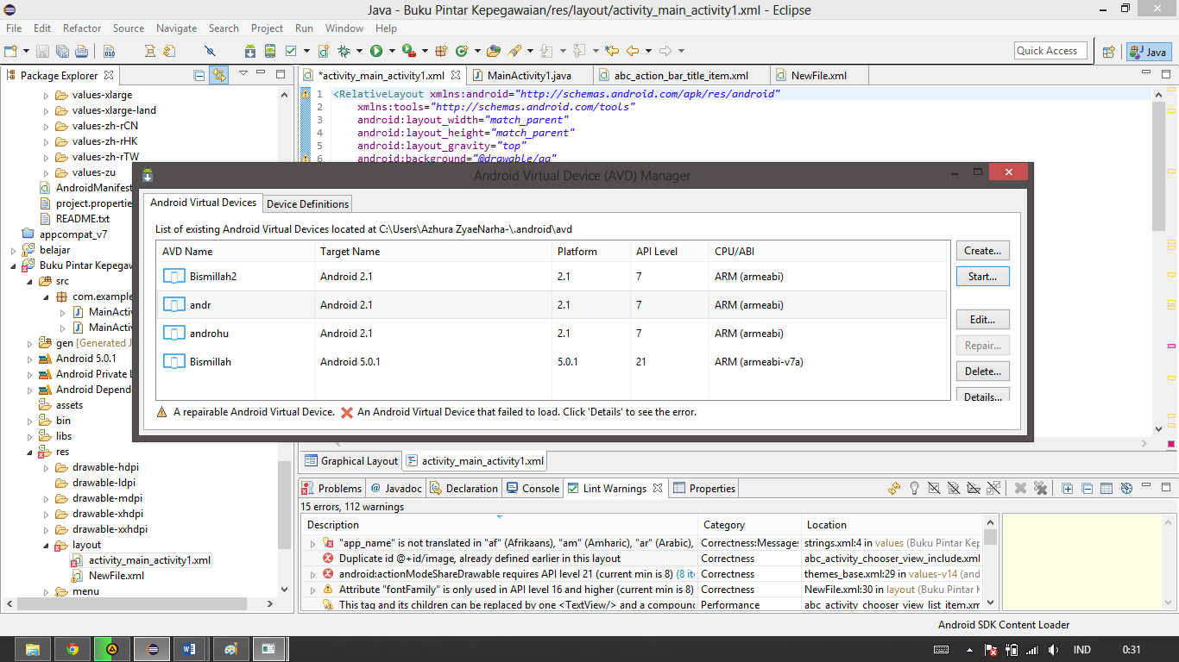
Task: Select activity_main_activity1.xml in Package Explorer
Action: coord(149,560)
